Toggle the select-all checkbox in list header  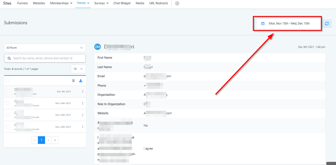click(x=8, y=81)
